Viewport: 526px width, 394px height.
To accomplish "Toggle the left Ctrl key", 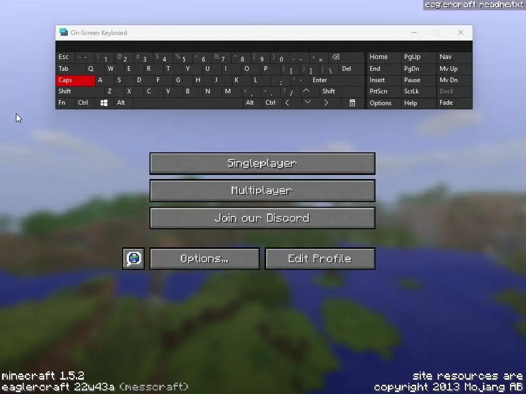I will coord(85,103).
